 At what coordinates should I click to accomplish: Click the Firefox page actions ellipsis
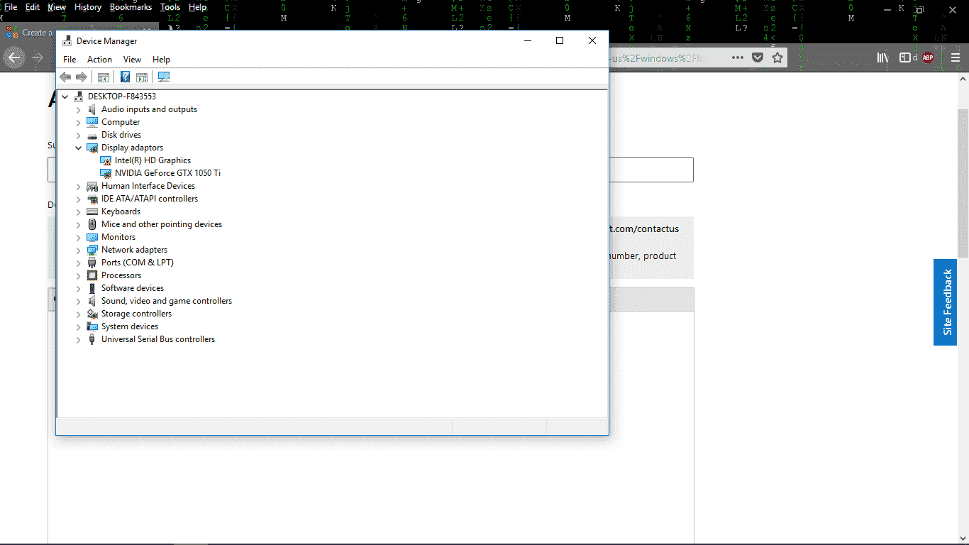[738, 57]
